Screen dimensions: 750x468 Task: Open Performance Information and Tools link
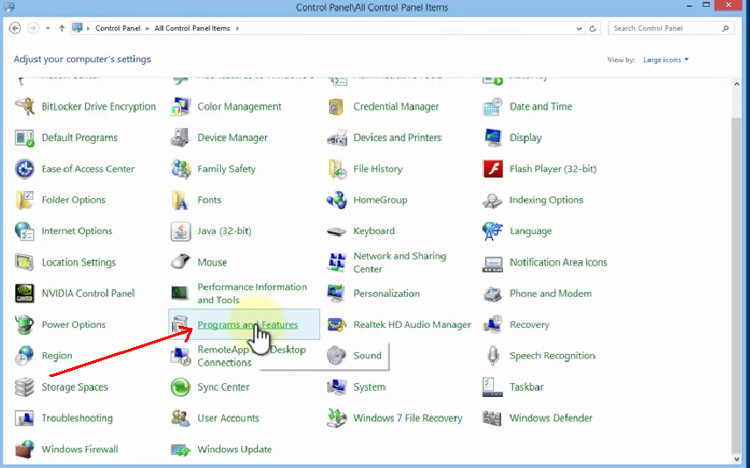click(252, 294)
